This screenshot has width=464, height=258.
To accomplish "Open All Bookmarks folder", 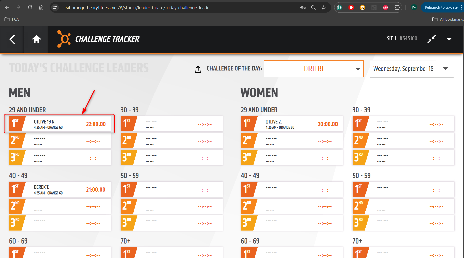I will click(x=448, y=19).
